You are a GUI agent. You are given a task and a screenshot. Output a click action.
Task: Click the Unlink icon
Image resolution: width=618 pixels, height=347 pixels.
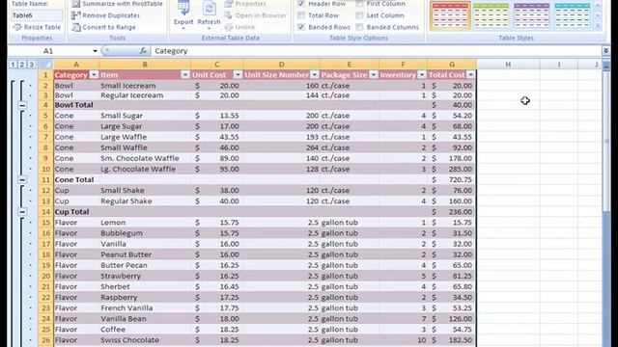(229, 27)
